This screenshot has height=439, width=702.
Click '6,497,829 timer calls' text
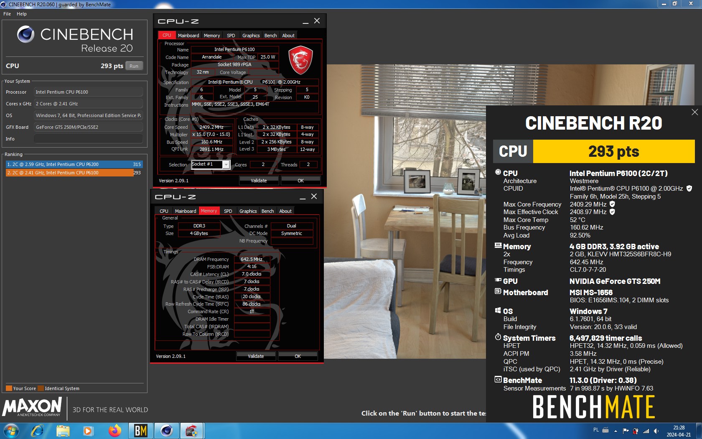point(605,338)
